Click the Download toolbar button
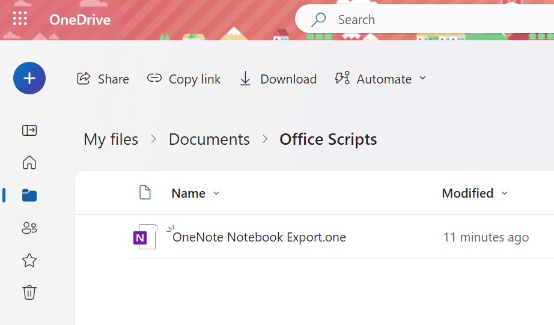Screen dimensions: 554x325 pyautogui.click(x=278, y=79)
